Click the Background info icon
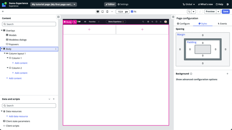 [x=191, y=74]
